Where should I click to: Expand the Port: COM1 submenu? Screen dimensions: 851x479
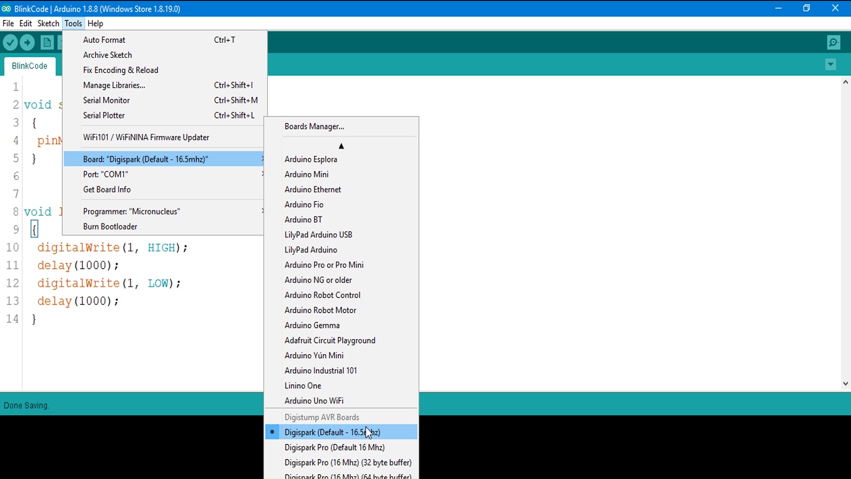(164, 174)
